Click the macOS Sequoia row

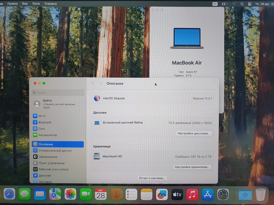tap(153, 98)
